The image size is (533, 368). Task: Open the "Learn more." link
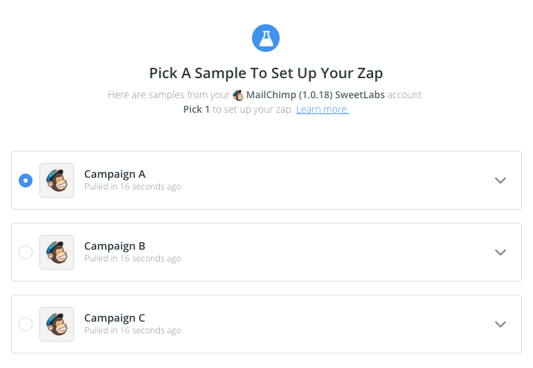coord(322,110)
